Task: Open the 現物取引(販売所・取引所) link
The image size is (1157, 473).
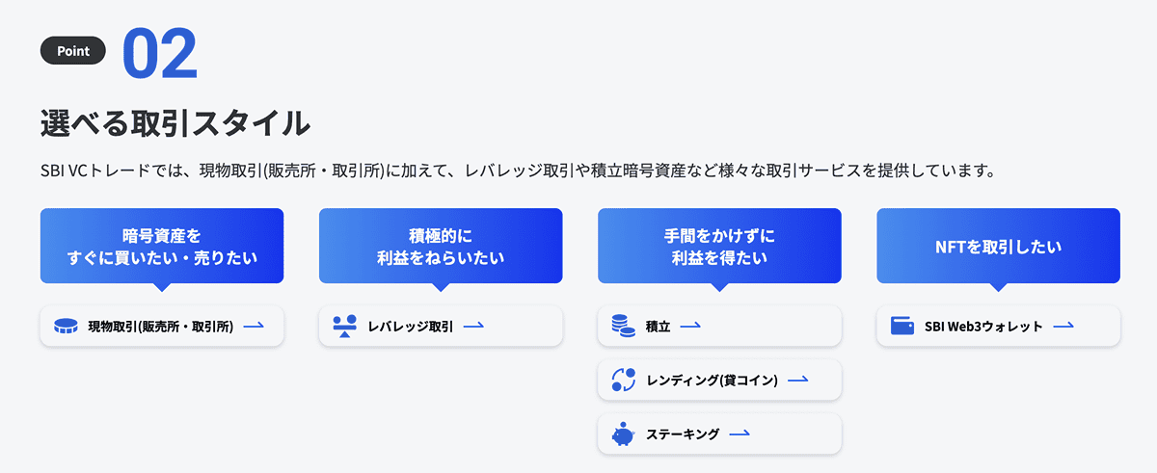Action: [161, 327]
